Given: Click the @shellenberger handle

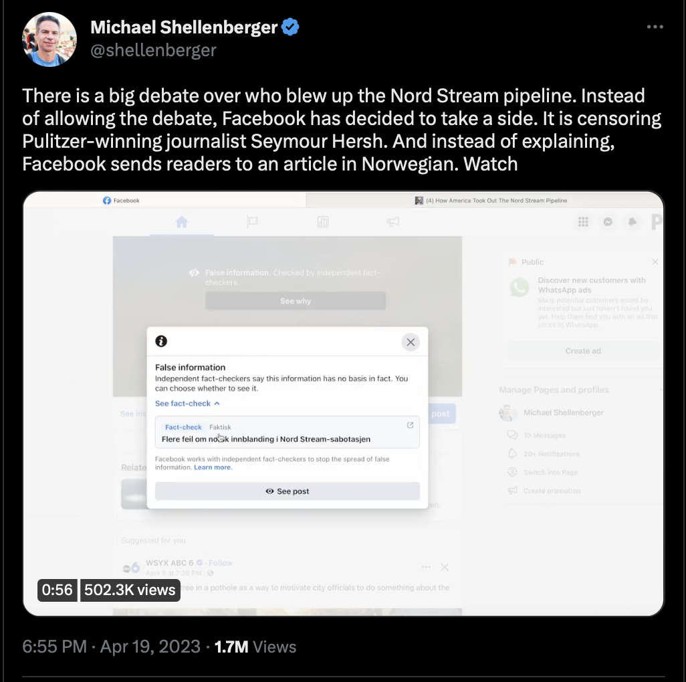Looking at the screenshot, I should (153, 50).
